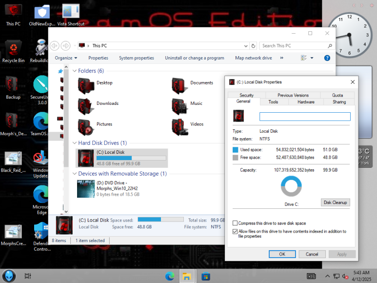377x283 pixels.
Task: Switch to the Quota tab
Action: tap(337, 95)
